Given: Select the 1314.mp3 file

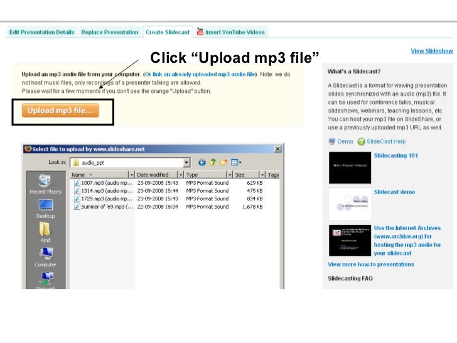Looking at the screenshot, I should pos(107,191).
